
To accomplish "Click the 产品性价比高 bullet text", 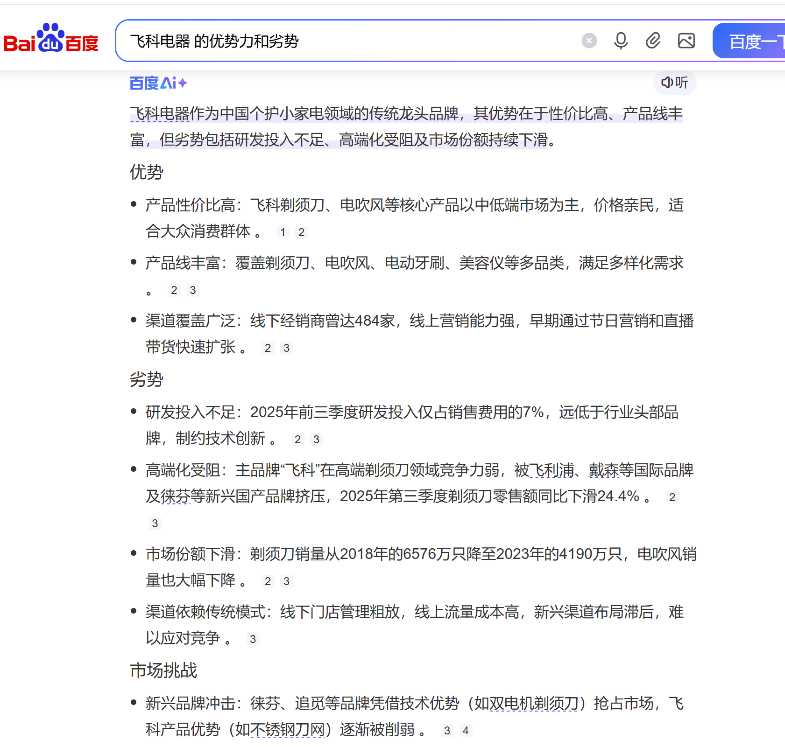I will (x=414, y=218).
